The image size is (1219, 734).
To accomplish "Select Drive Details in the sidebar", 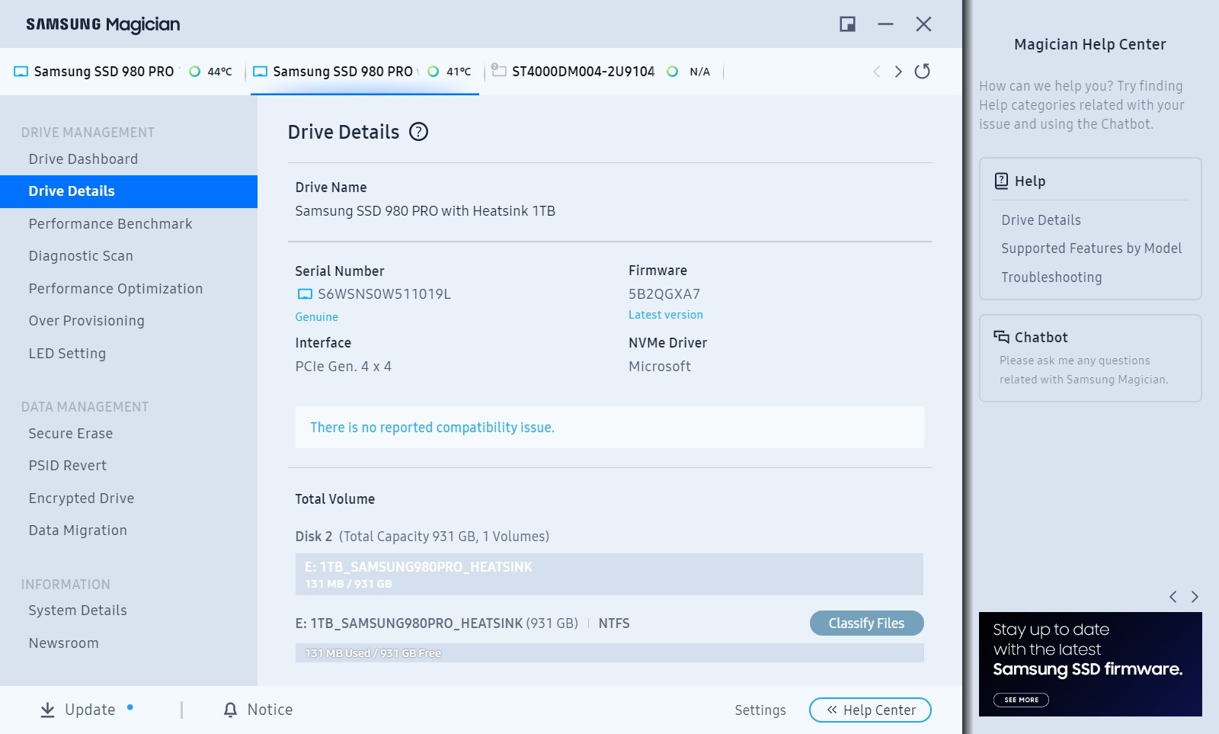I will click(x=129, y=191).
